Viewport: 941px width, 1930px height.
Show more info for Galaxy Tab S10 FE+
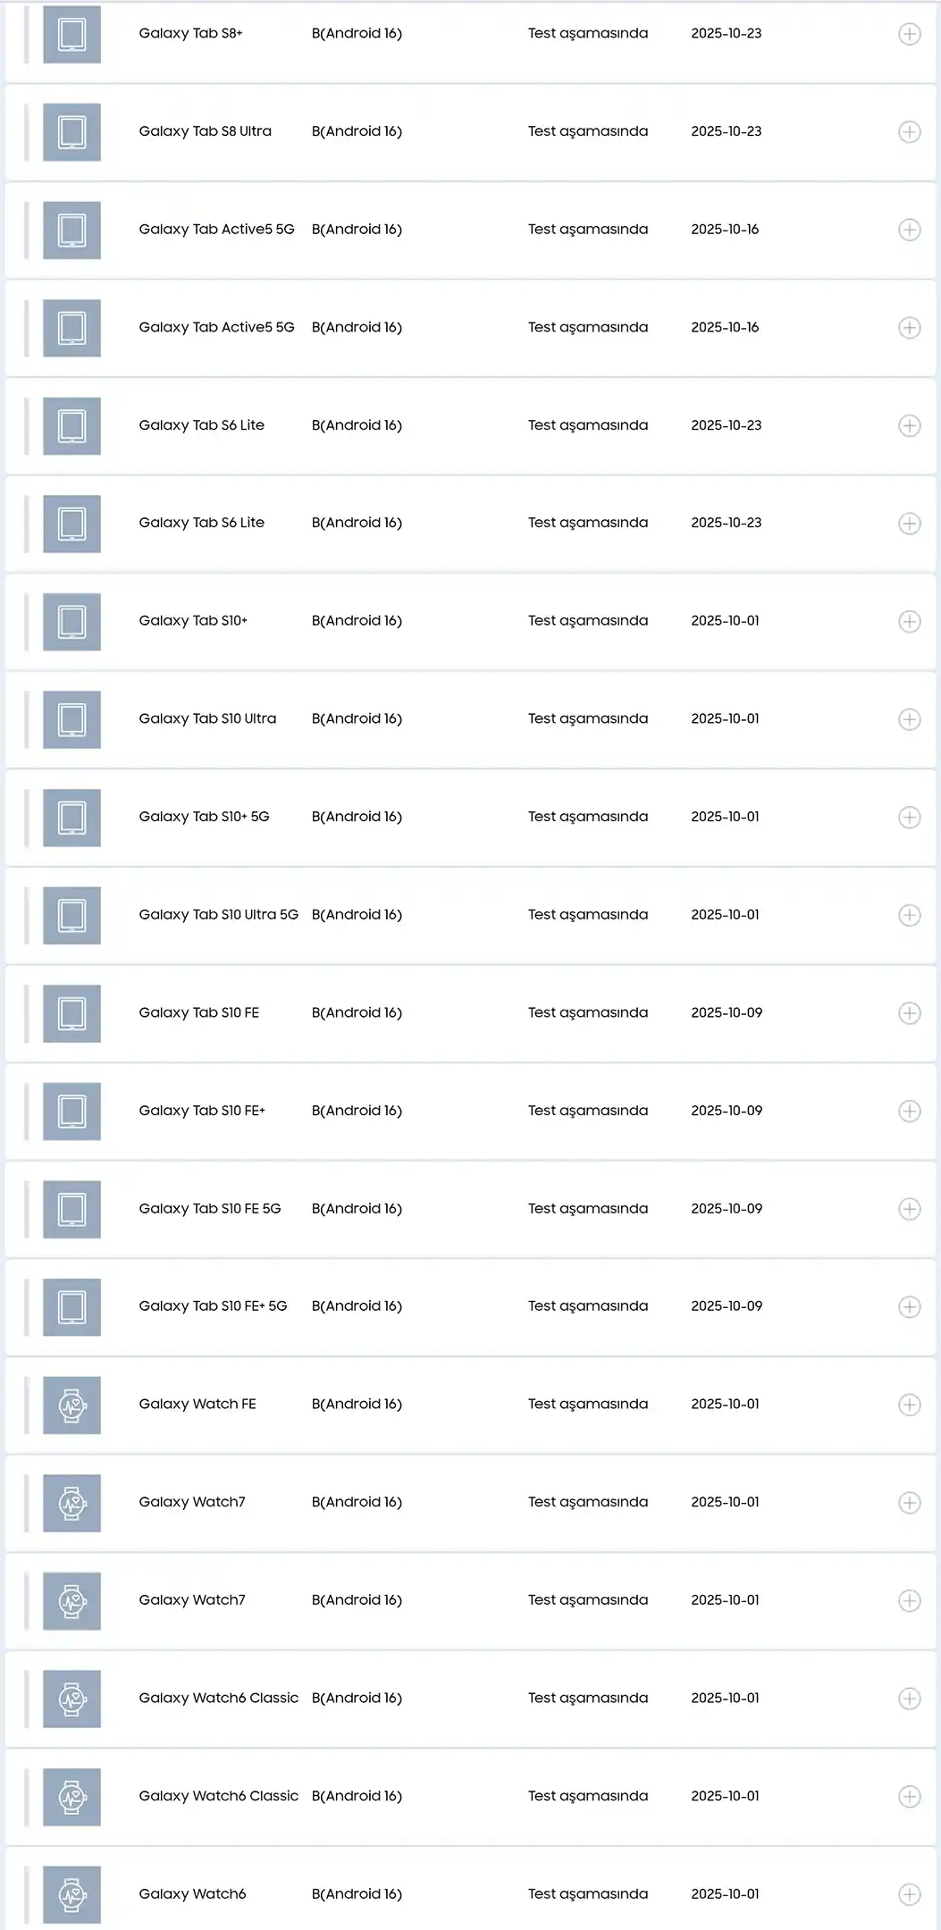[x=909, y=1111]
